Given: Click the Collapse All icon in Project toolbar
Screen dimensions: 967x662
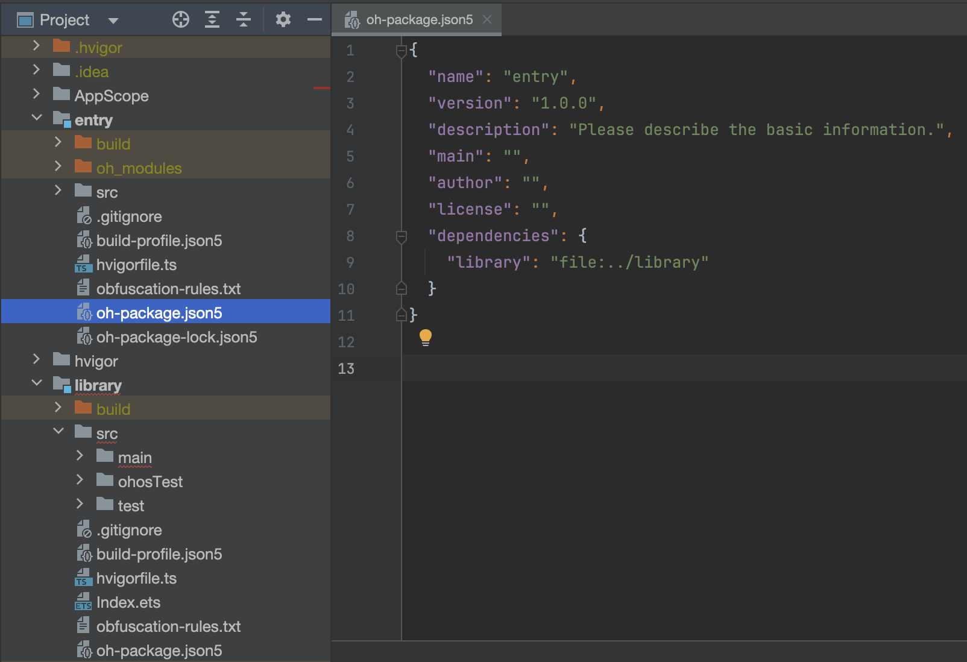Looking at the screenshot, I should point(244,19).
